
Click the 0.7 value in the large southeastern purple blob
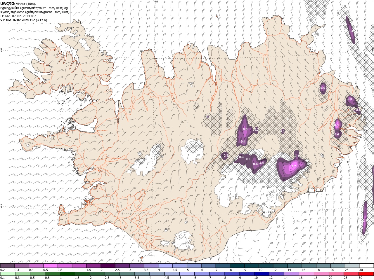pos(294,167)
